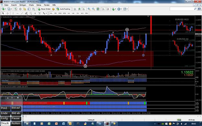Screen dimensions: 202x126
Task: Open the Datei menu
Action: (x=6, y=5)
